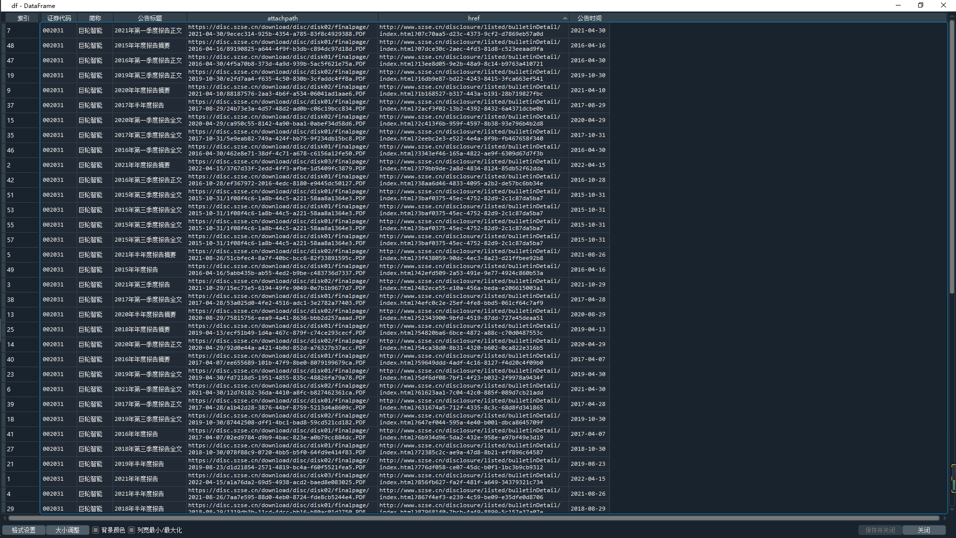Click the 保存并关闭 button

tap(880, 530)
